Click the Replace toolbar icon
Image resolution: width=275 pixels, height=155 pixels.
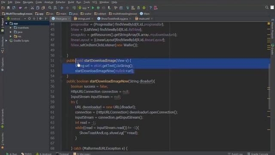click(x=55, y=8)
